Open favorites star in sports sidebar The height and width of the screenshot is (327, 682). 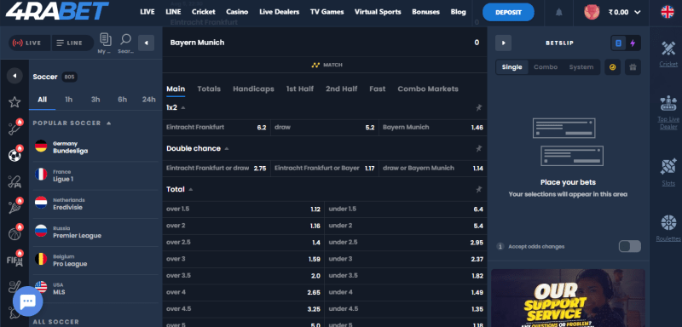point(14,102)
